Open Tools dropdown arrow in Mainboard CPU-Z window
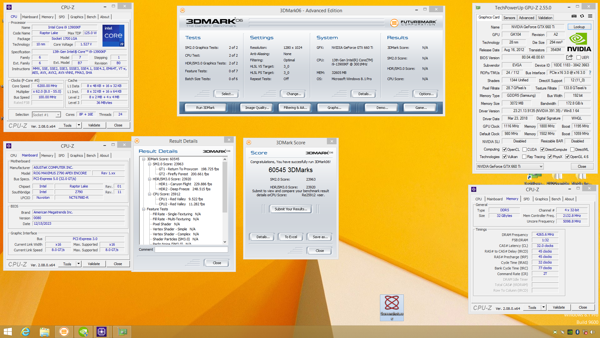This screenshot has width=600, height=338. pyautogui.click(x=78, y=264)
